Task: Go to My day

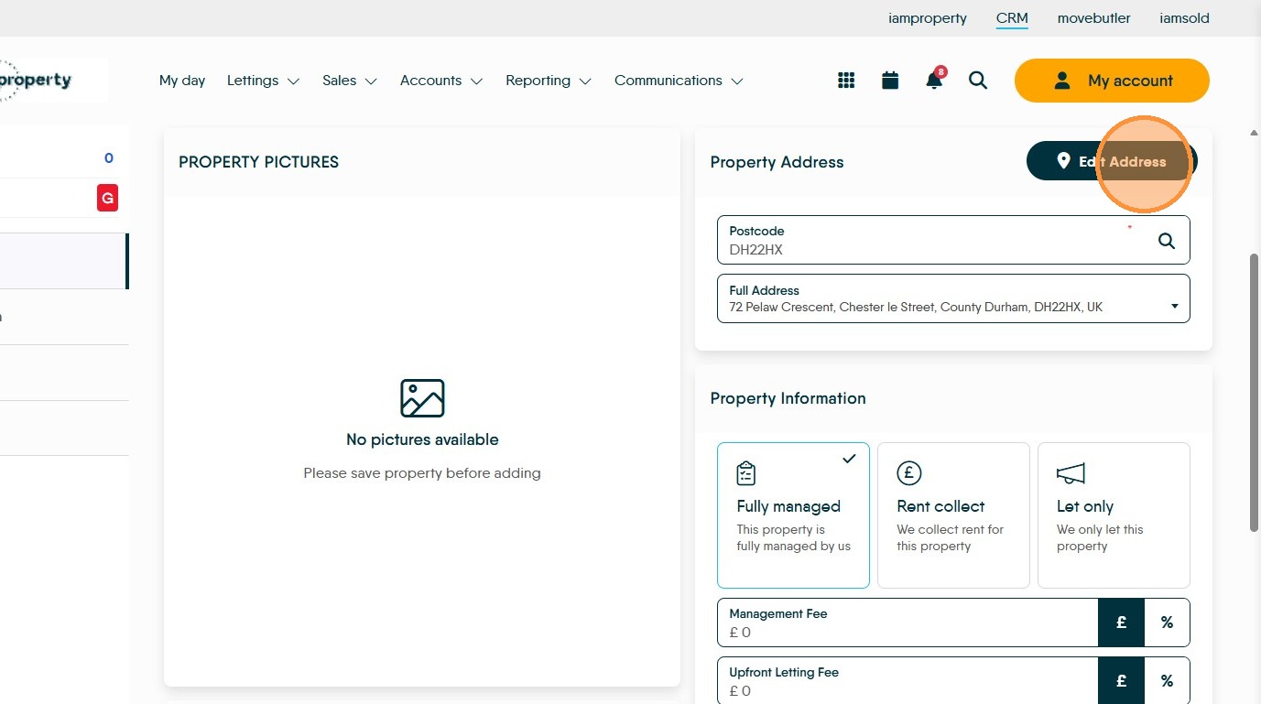Action: (182, 81)
